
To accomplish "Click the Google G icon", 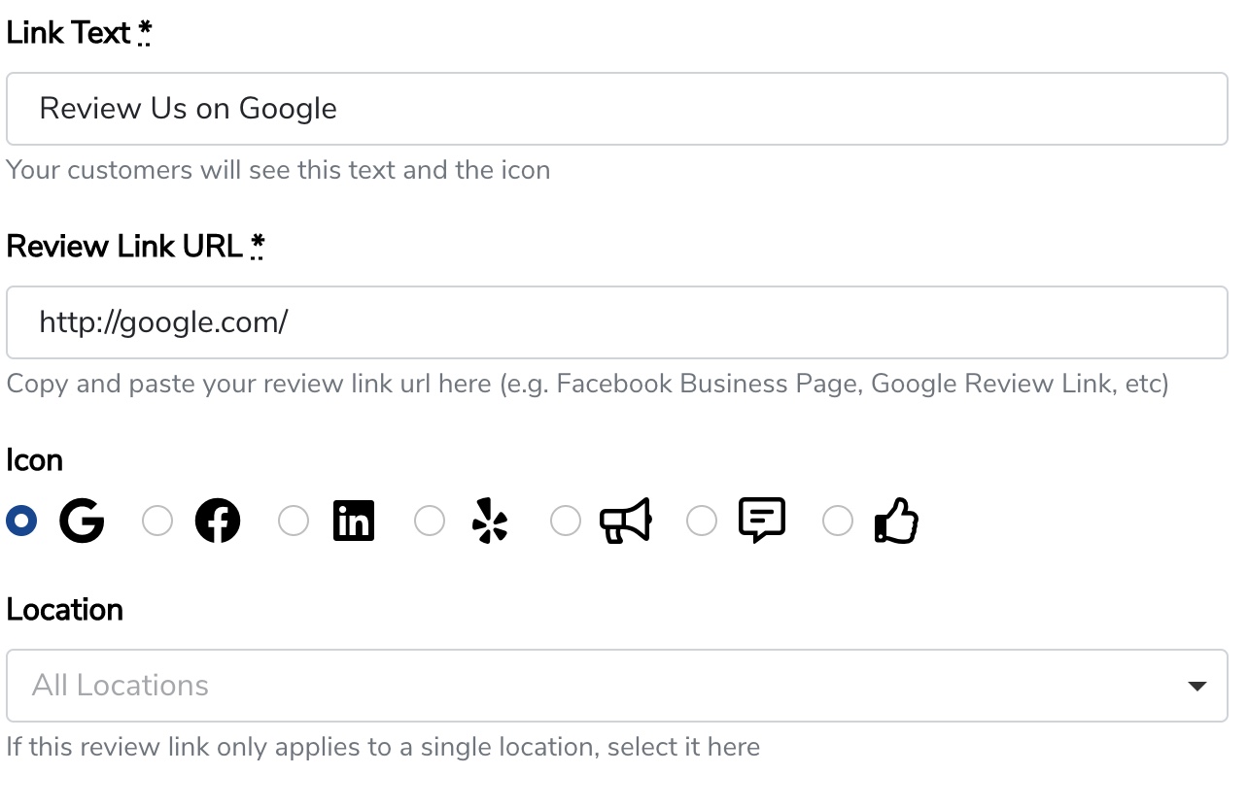I will coord(82,522).
